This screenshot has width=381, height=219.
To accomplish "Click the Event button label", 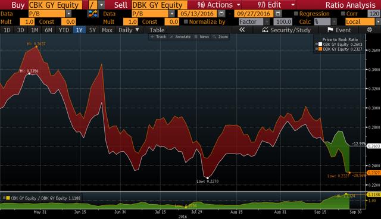I will click(x=343, y=30).
